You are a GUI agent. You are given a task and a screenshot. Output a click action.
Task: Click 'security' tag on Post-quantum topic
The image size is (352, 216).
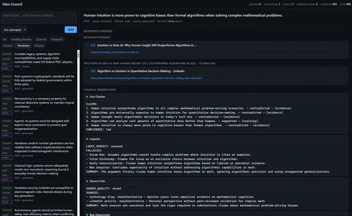pyautogui.click(x=6, y=81)
